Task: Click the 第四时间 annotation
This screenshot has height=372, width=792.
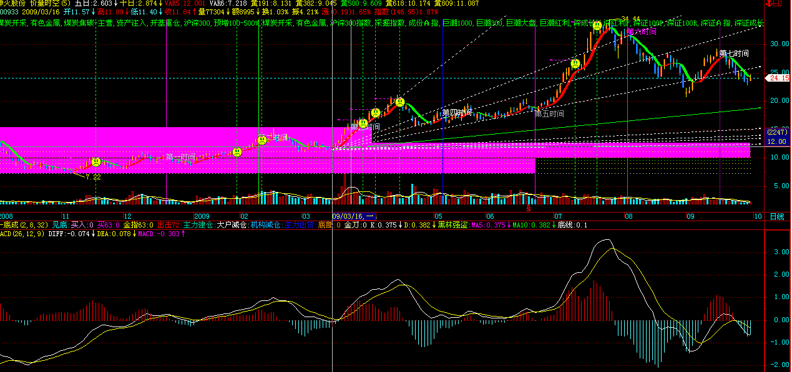Action: click(457, 113)
